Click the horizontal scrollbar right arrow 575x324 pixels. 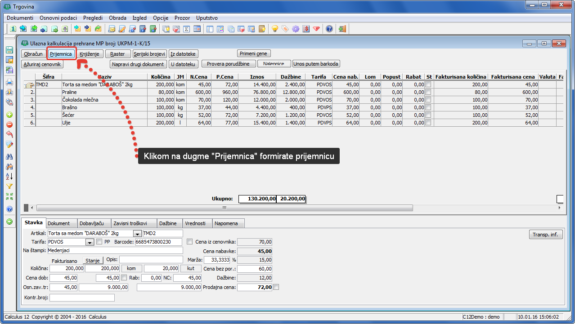[x=559, y=208]
